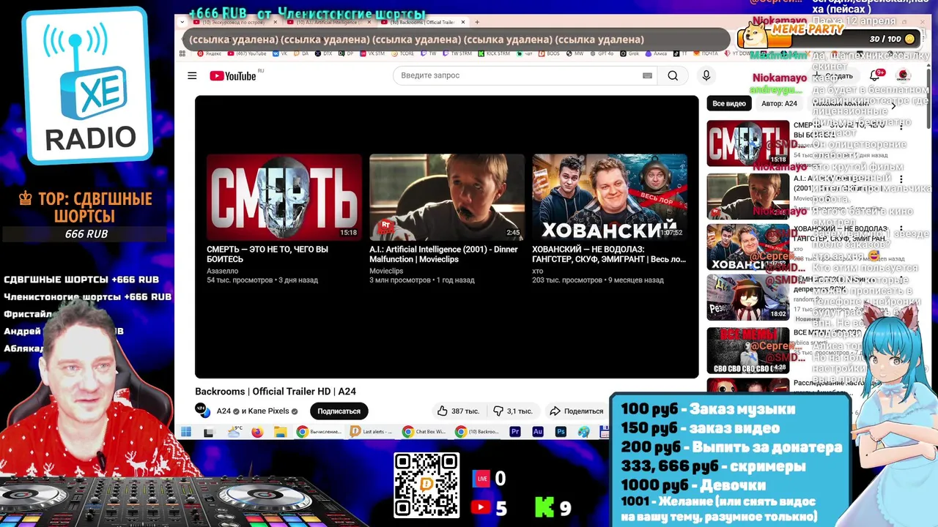
Task: Open sidebar video thumbnail 'СМЕРТЬ' 15:18
Action: [747, 143]
